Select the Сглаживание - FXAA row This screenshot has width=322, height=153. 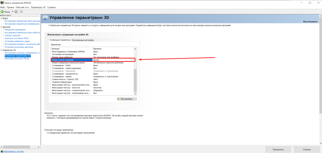[92, 65]
